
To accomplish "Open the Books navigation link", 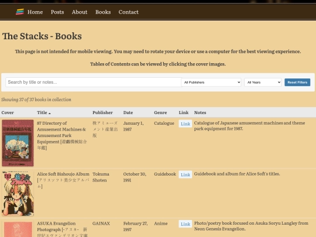I will [x=103, y=12].
